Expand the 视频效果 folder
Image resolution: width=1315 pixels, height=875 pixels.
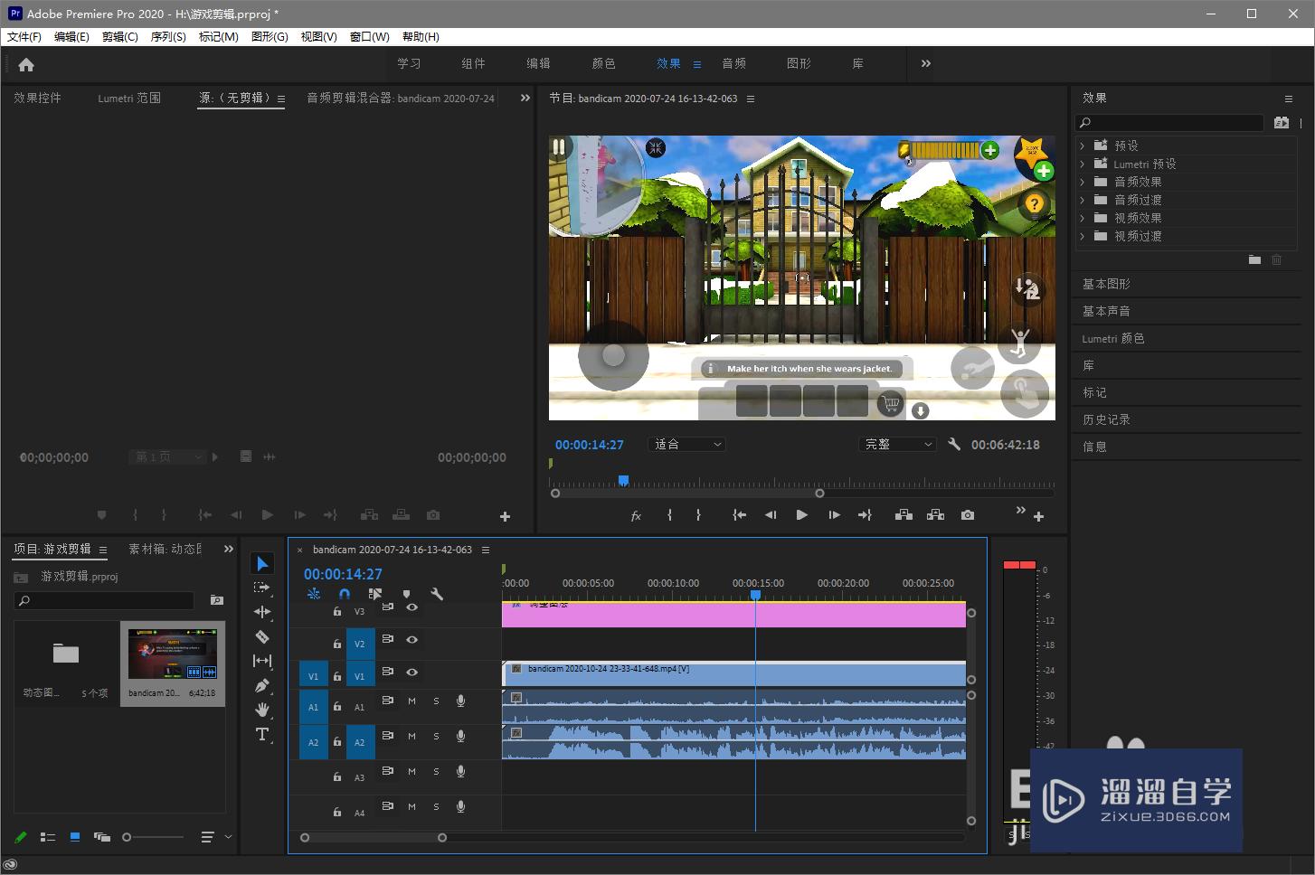[x=1082, y=218]
